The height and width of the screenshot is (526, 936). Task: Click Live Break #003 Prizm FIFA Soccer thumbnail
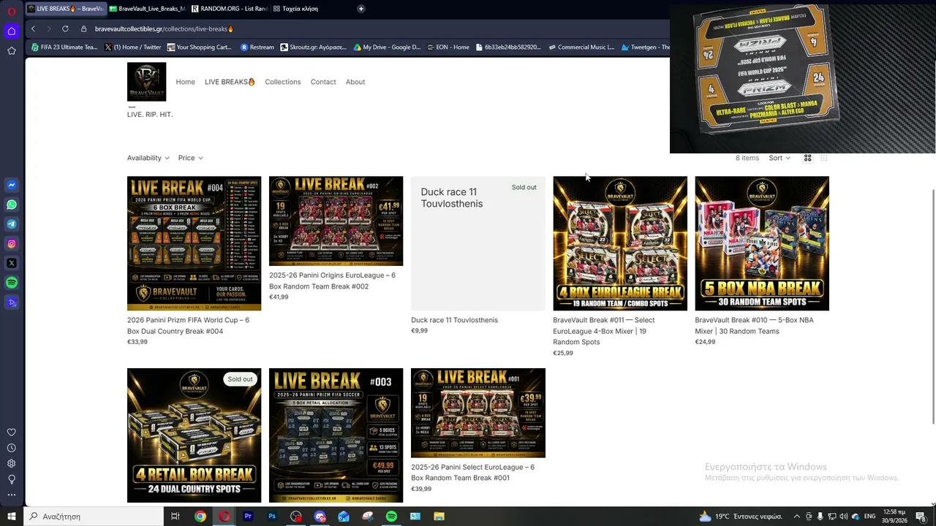click(336, 435)
